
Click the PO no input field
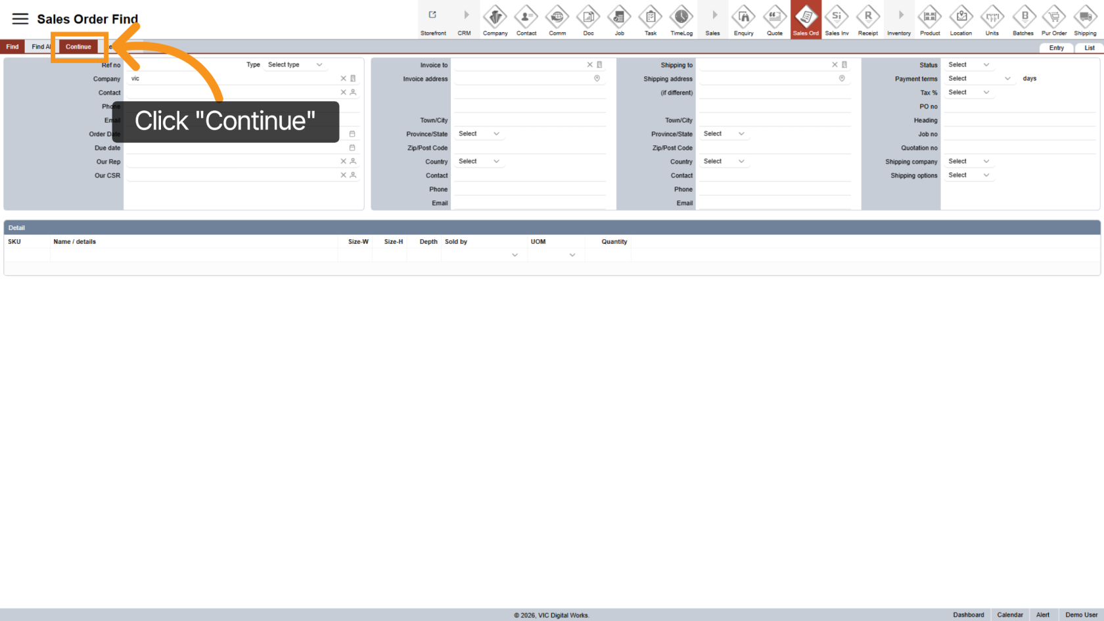pyautogui.click(x=1019, y=106)
